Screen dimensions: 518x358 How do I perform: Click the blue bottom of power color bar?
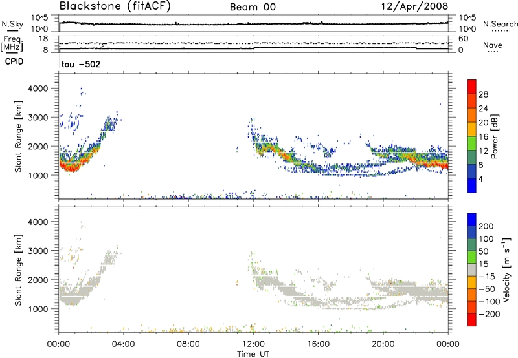pos(472,185)
